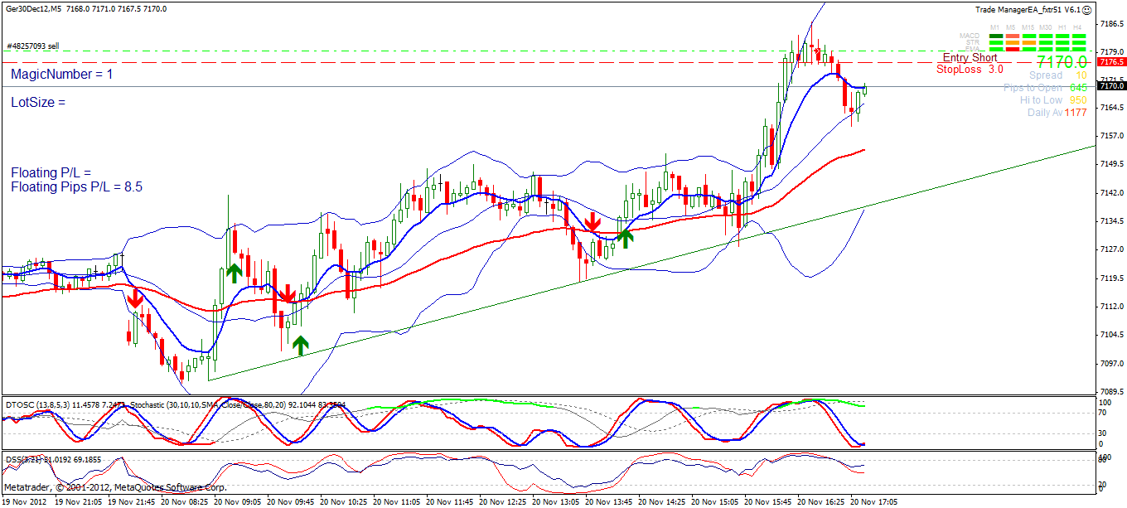Click the lower green up-arrow near 20 Nov 10:05
Screen dimensions: 1127x508
(300, 342)
